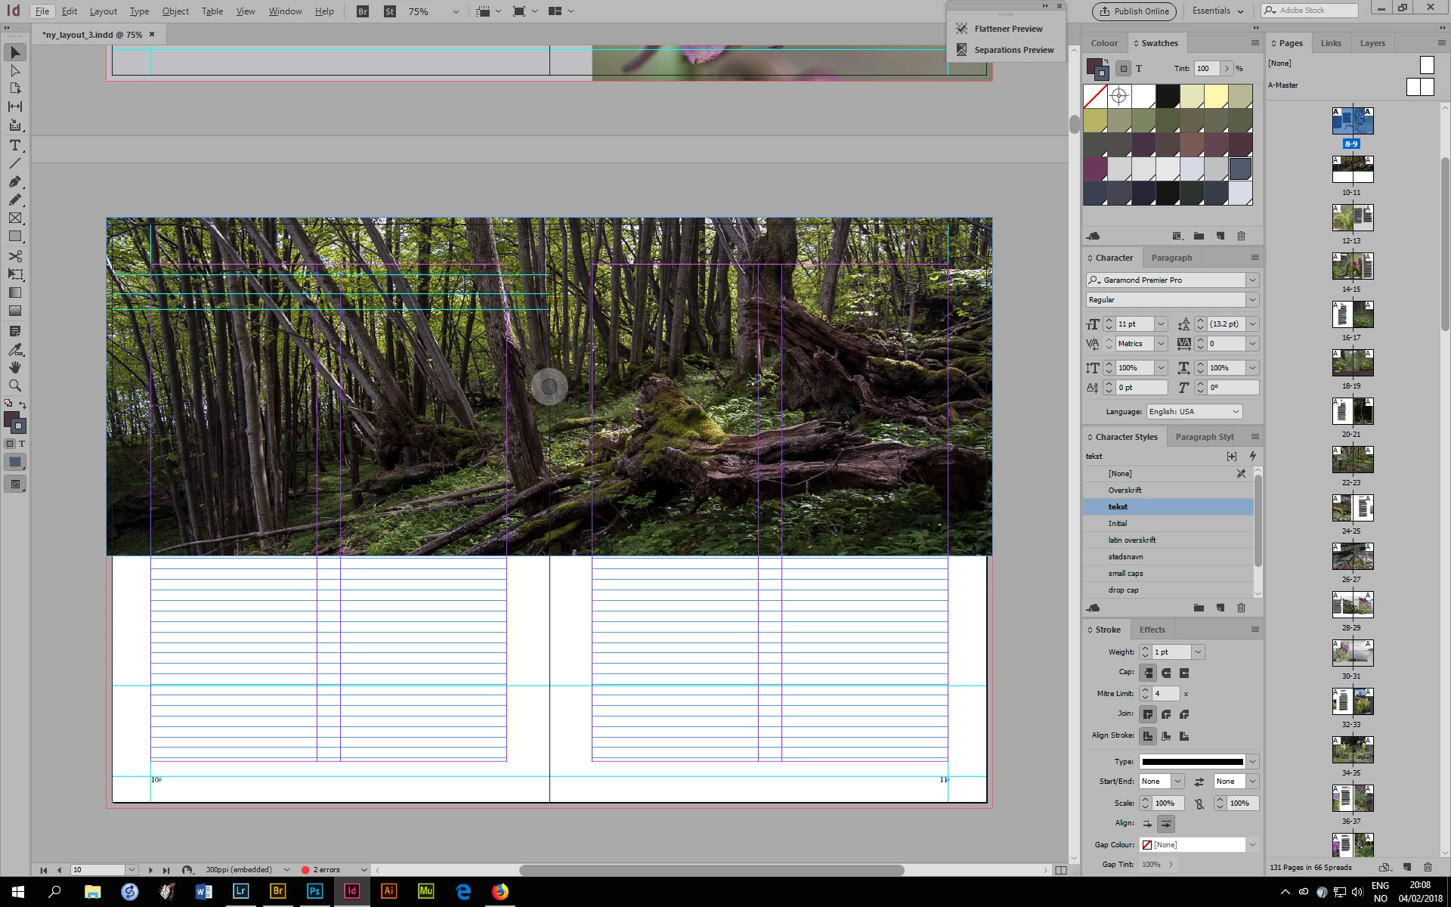Delete selected character style via trash icon
This screenshot has height=907, width=1451.
click(x=1241, y=608)
